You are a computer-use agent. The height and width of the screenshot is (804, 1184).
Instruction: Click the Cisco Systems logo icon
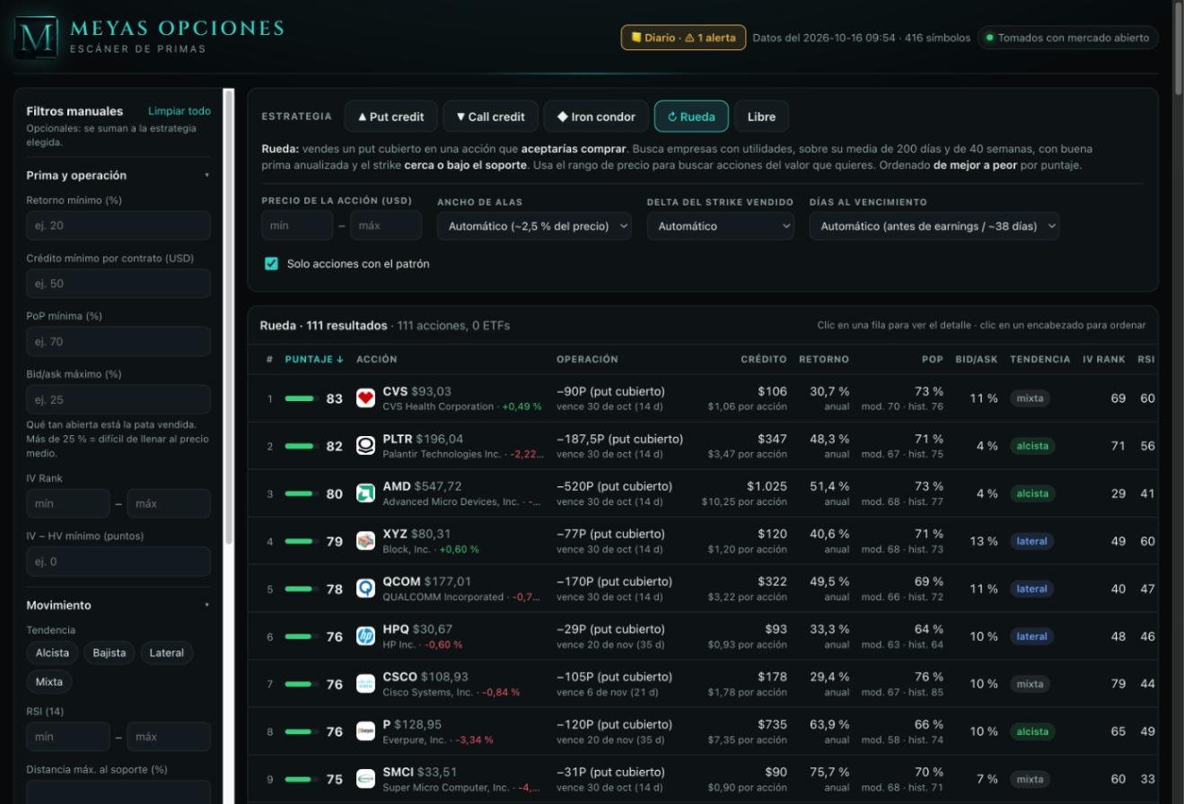[365, 684]
